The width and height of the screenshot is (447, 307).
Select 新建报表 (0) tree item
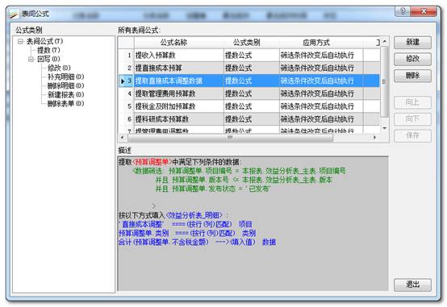pyautogui.click(x=66, y=94)
